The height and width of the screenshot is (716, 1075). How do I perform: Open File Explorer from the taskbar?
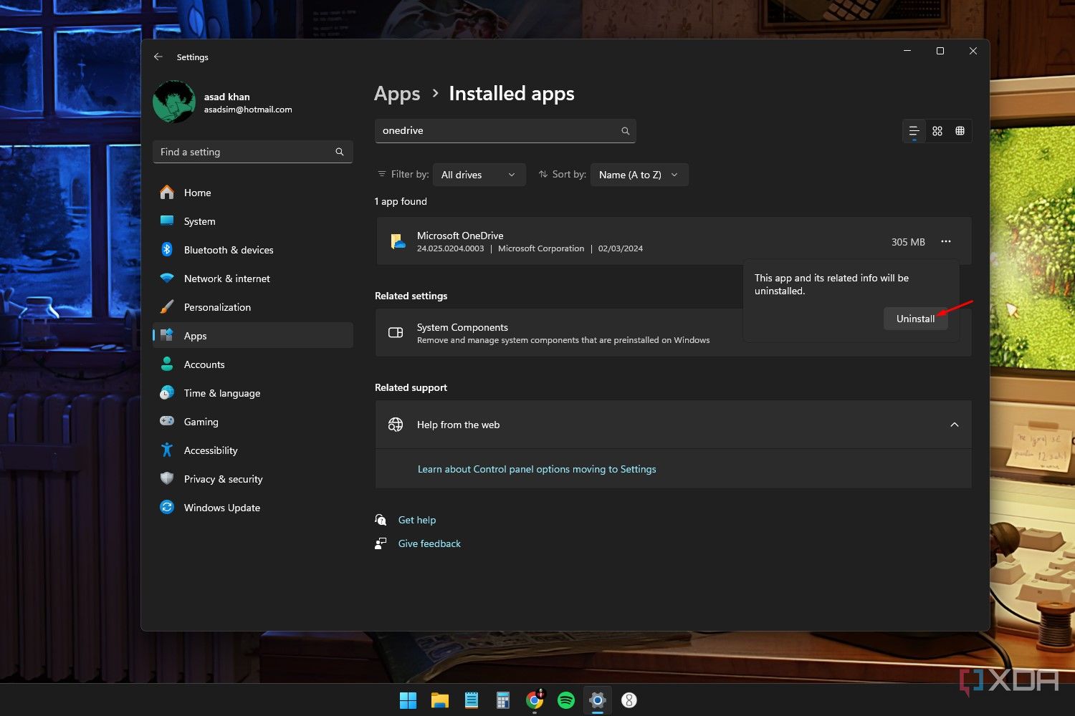pos(439,700)
